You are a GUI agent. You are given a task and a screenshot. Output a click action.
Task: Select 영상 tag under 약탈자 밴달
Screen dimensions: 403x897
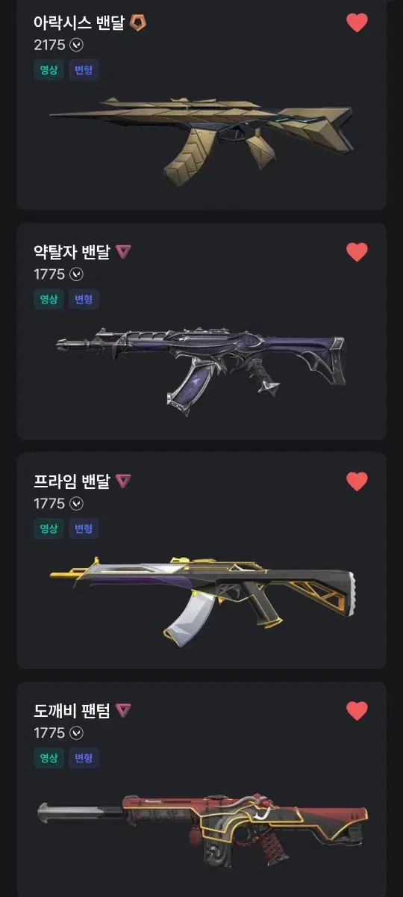point(49,300)
